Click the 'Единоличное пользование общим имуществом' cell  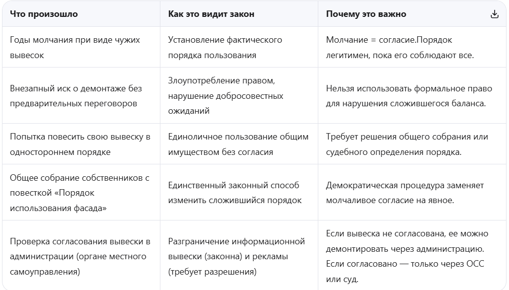point(239,144)
